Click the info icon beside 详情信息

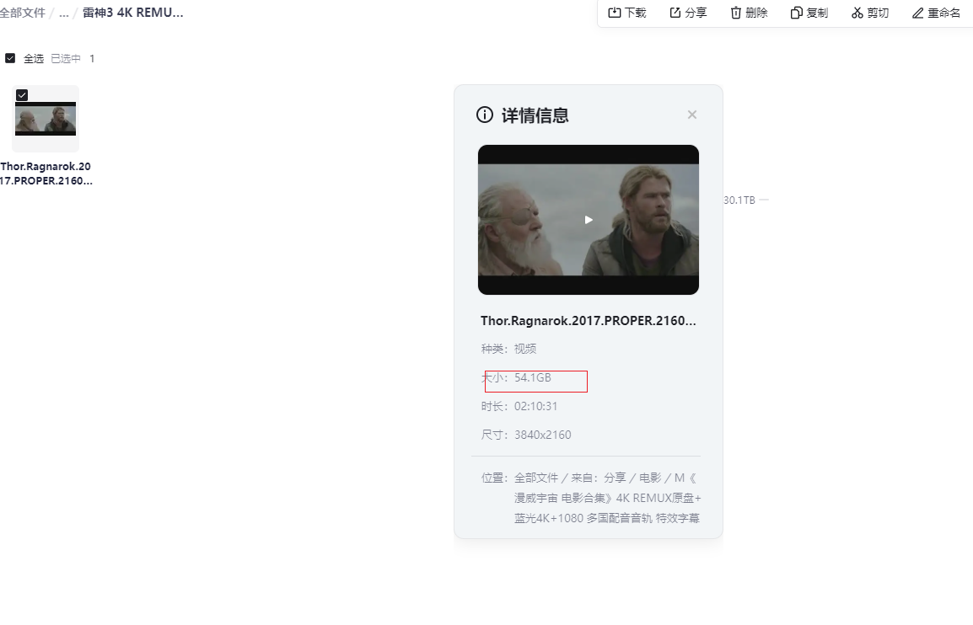(x=485, y=115)
